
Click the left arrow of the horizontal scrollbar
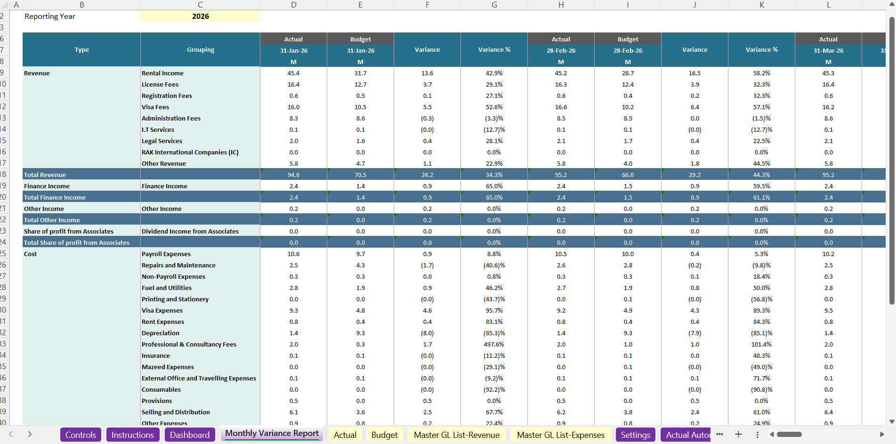[772, 435]
